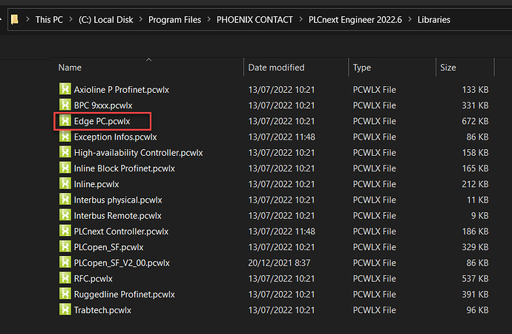
Task: Go to PHOENIX CONTACT breadcrumb
Action: [255, 19]
